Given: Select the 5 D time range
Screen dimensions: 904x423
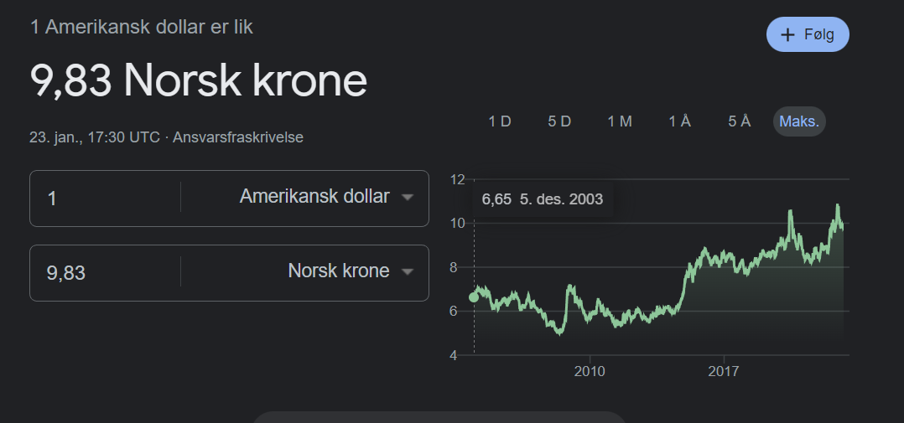Looking at the screenshot, I should [559, 121].
